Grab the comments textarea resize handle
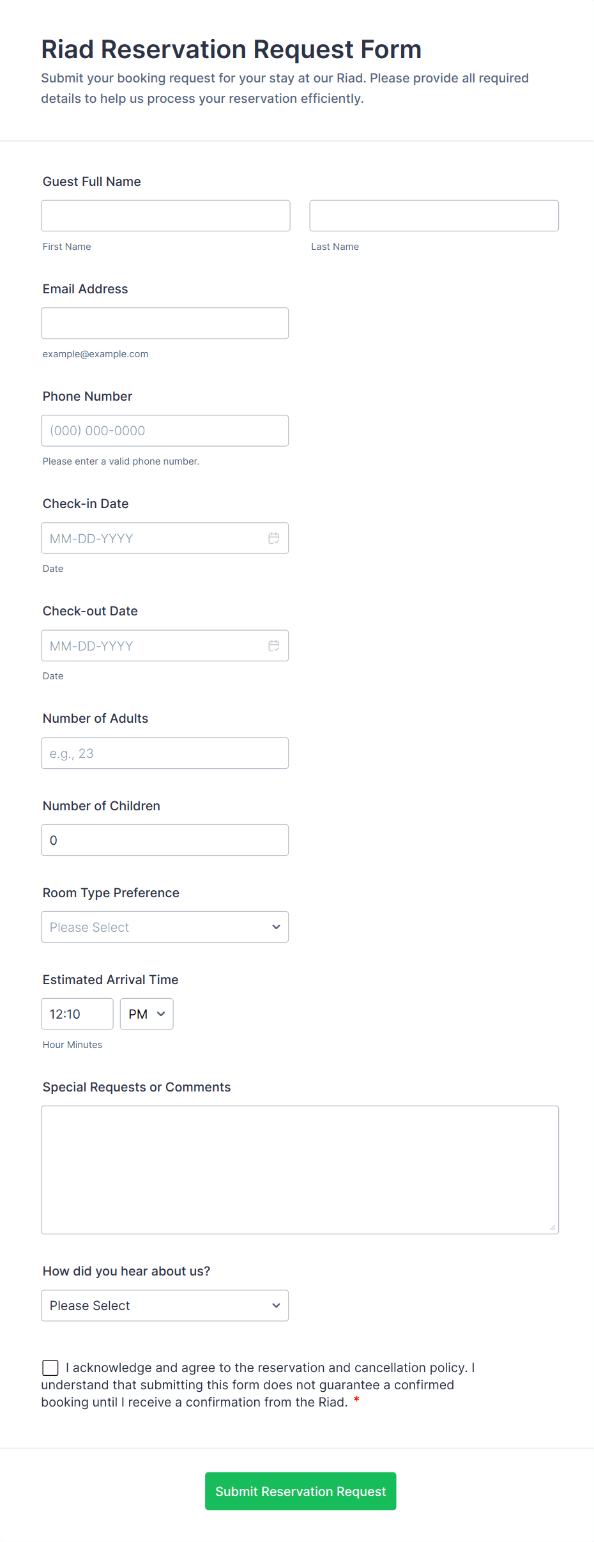Image resolution: width=594 pixels, height=1542 pixels. (x=552, y=1228)
